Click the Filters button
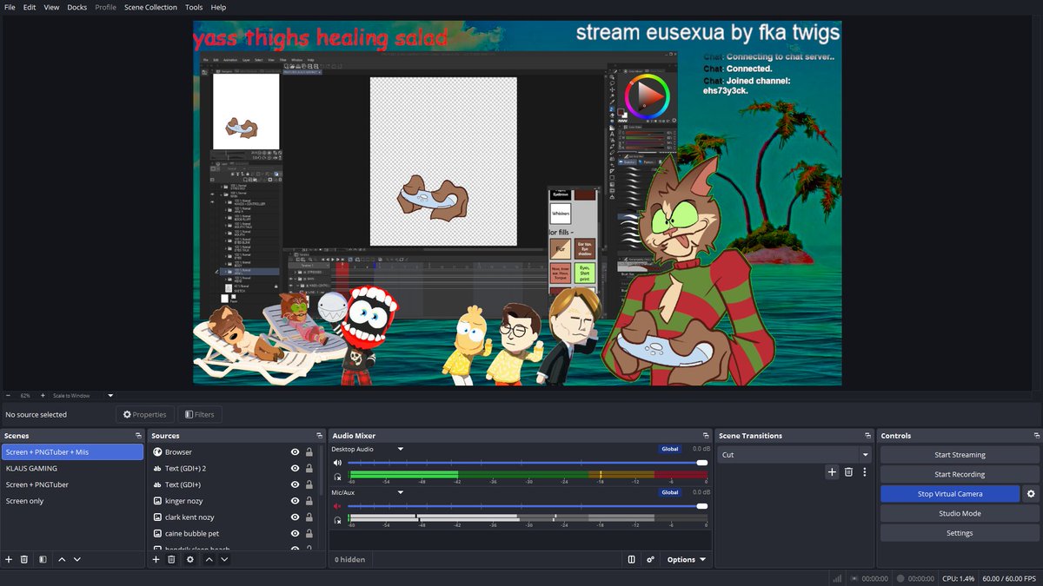 click(199, 415)
